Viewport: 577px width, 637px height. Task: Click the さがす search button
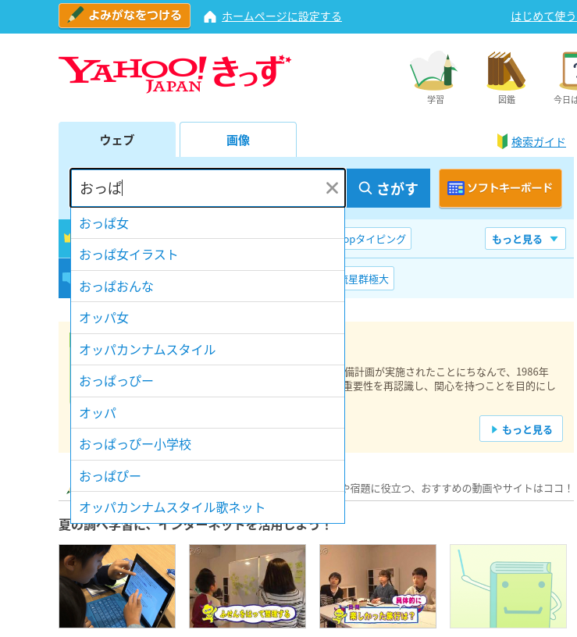click(x=388, y=188)
